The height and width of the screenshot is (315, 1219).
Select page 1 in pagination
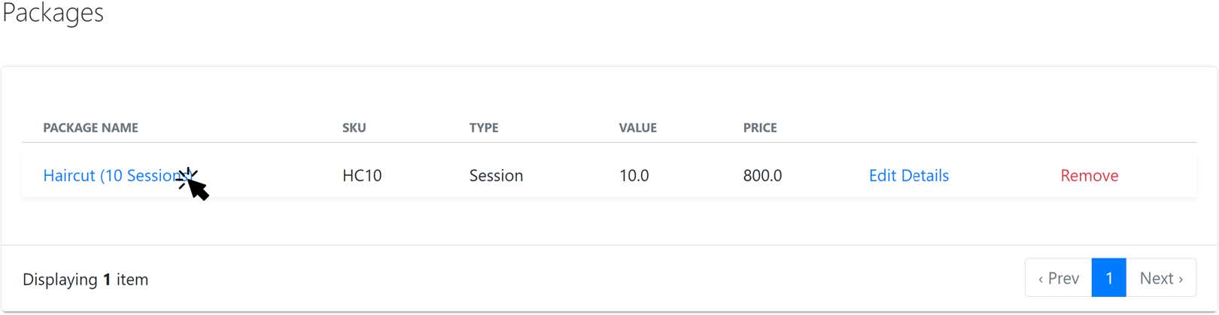pyautogui.click(x=1109, y=278)
